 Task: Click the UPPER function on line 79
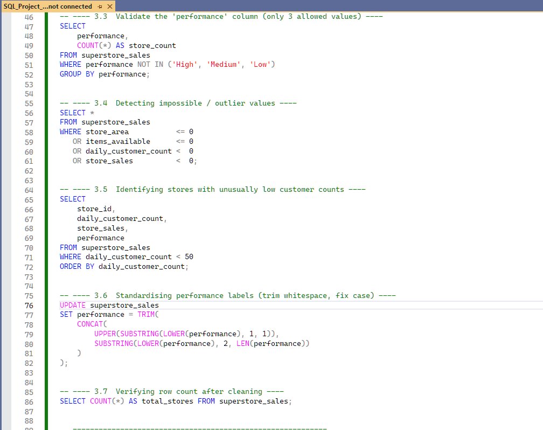(105, 334)
